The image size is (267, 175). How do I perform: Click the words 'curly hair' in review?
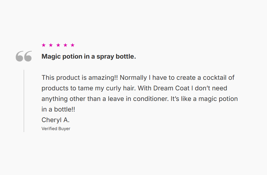pyautogui.click(x=120, y=89)
